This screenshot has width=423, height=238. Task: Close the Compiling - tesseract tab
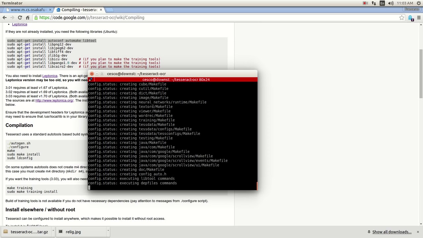101,10
